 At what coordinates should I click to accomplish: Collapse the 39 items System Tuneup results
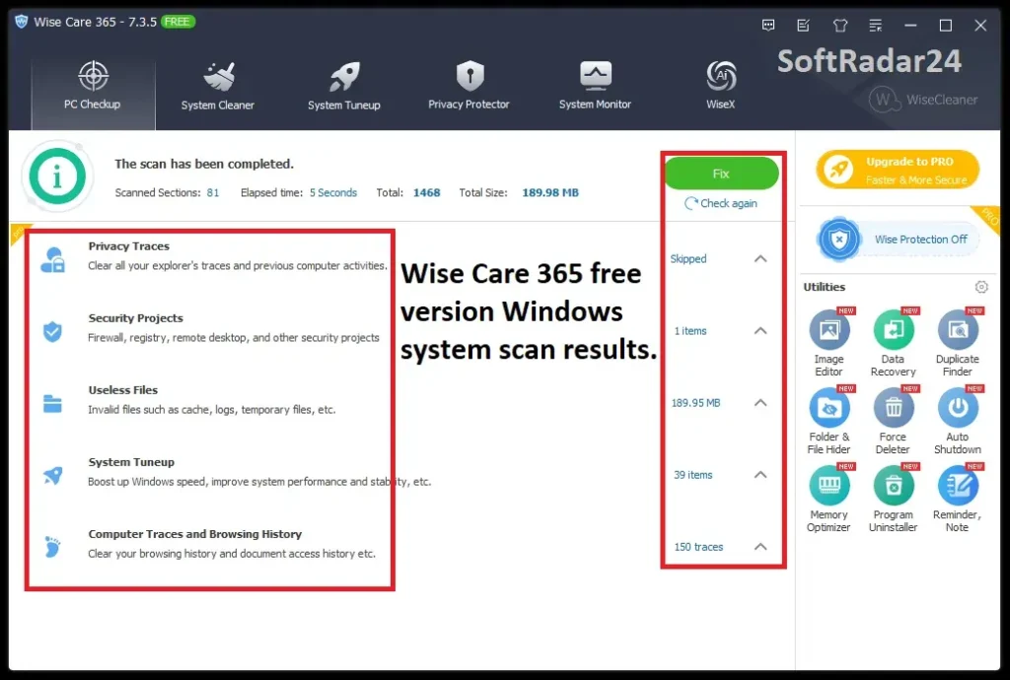tap(760, 474)
